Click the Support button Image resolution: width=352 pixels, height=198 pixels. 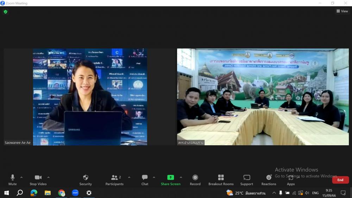pyautogui.click(x=247, y=180)
